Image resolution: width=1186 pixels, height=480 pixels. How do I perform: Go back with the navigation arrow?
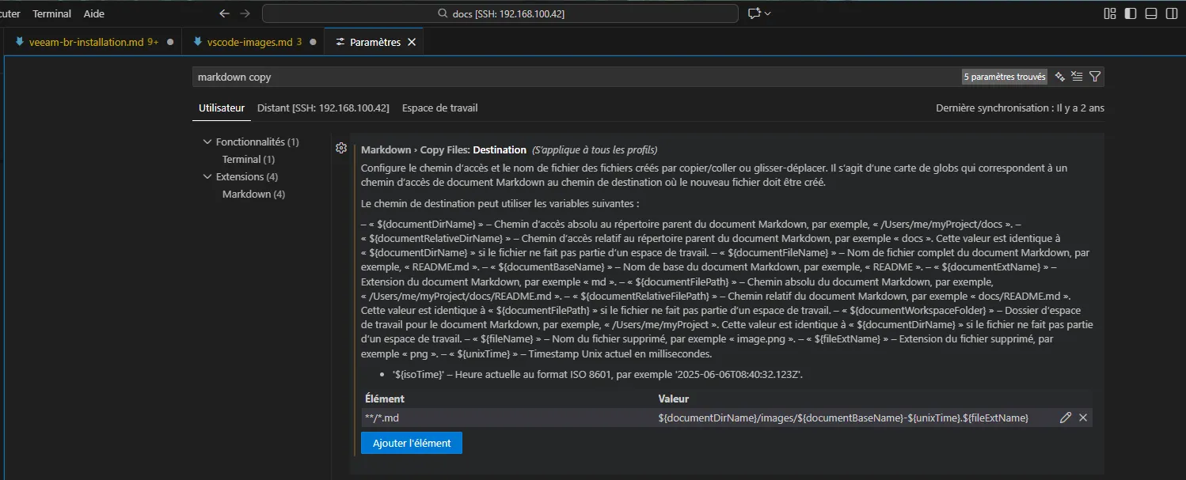coord(225,13)
